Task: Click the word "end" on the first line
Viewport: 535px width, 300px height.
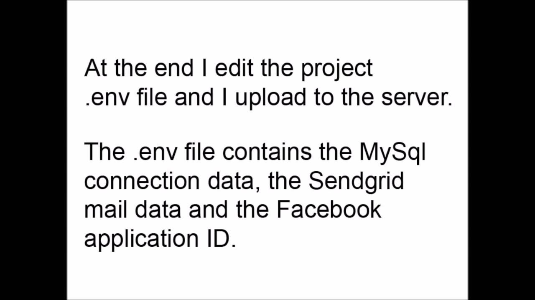Action: pyautogui.click(x=174, y=68)
